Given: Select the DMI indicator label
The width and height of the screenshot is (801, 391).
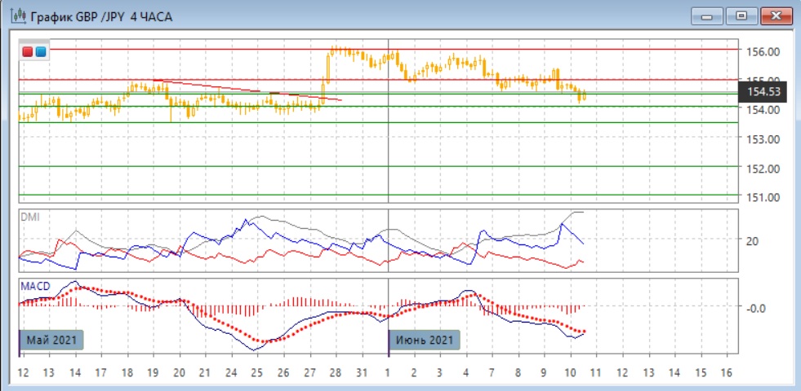Looking at the screenshot, I should coord(29,217).
